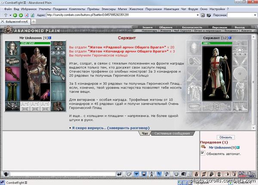The height and width of the screenshot is (185, 258).
Task: Switch to the Чат tab
Action: [145, 133]
